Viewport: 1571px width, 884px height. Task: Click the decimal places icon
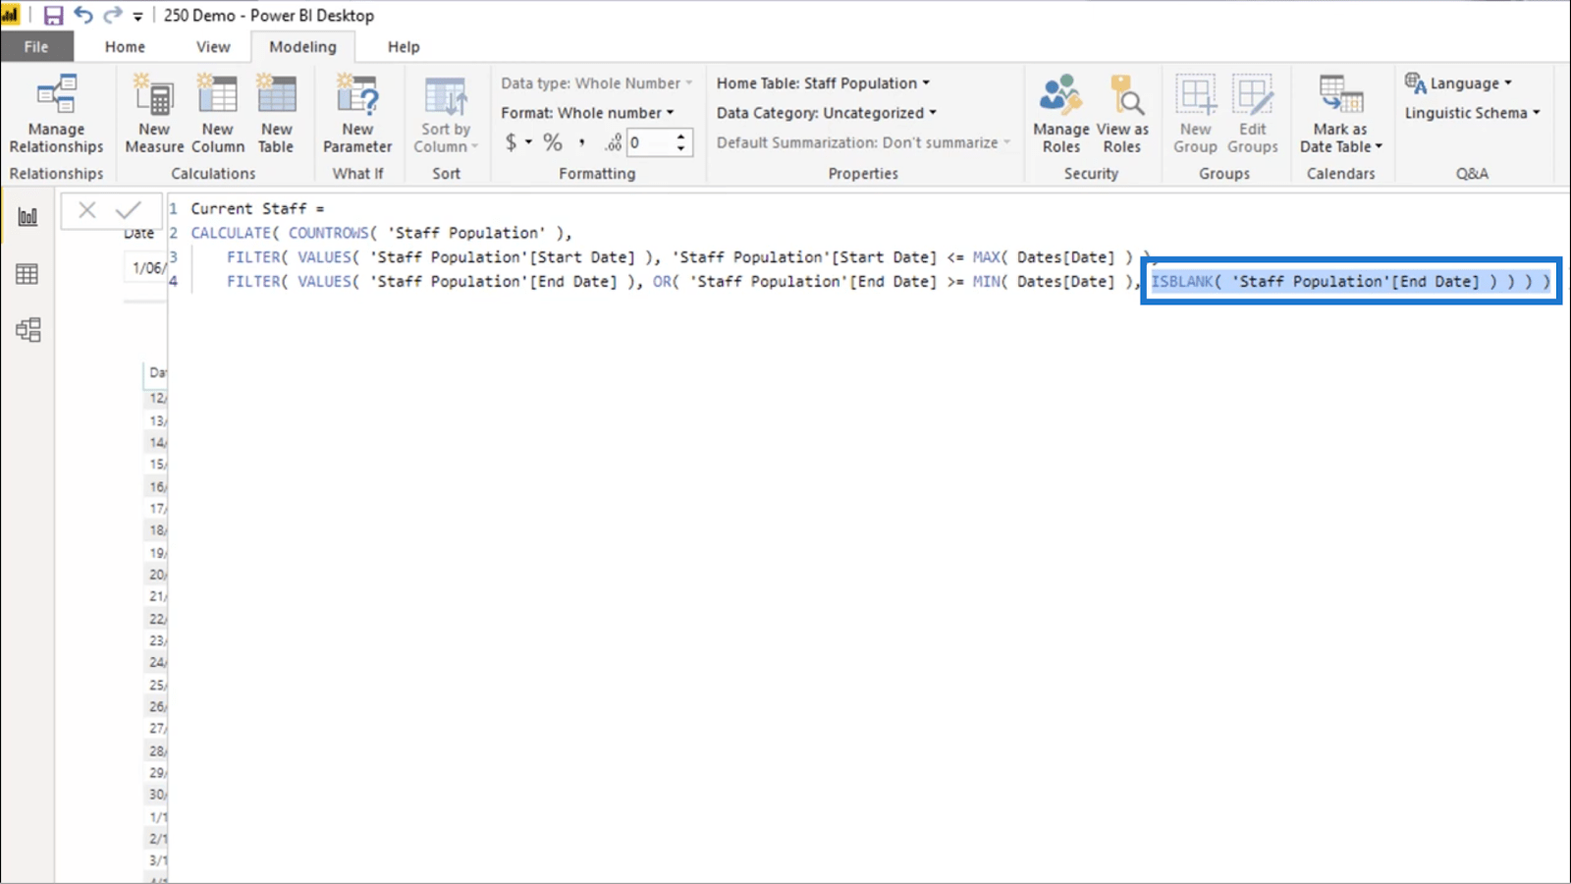pyautogui.click(x=614, y=143)
